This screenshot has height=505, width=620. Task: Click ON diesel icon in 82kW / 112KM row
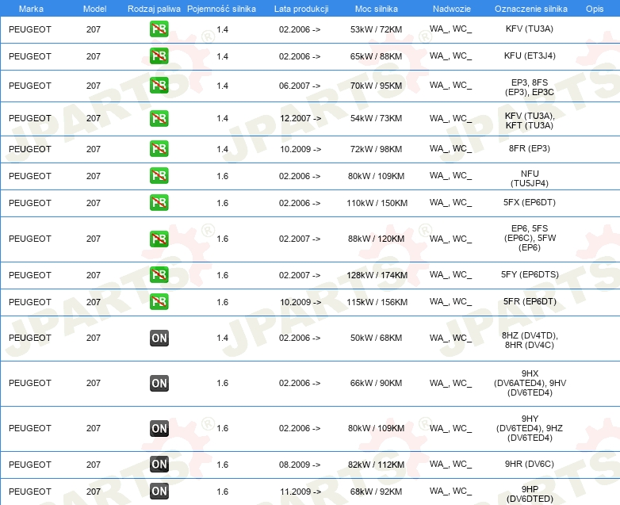(159, 465)
